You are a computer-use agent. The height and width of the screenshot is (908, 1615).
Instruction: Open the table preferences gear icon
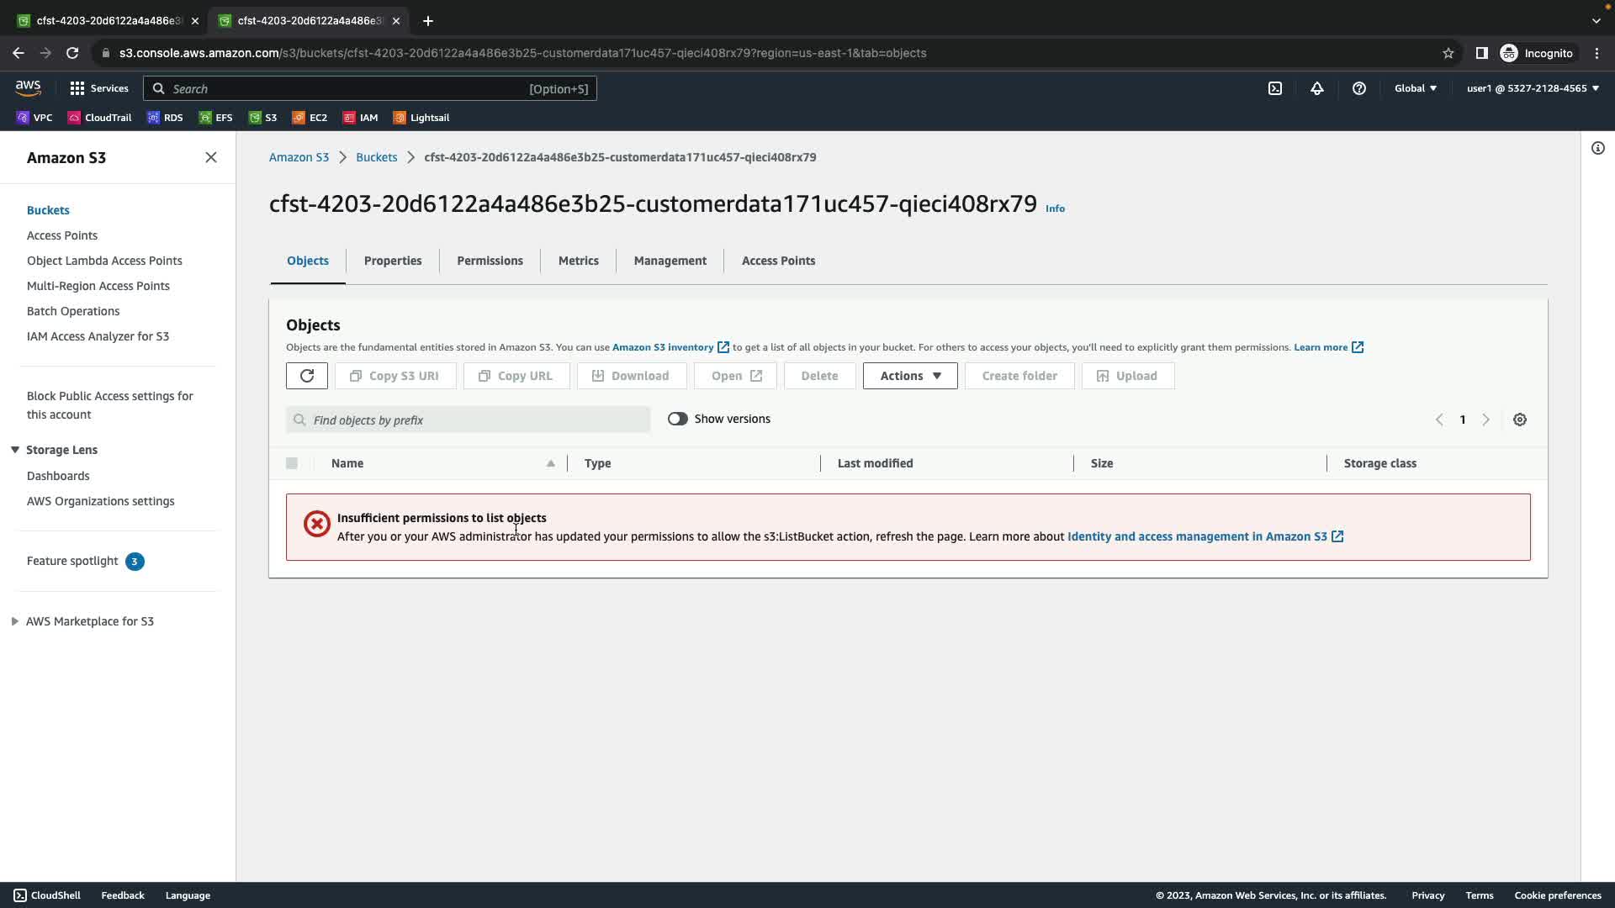[x=1520, y=420]
